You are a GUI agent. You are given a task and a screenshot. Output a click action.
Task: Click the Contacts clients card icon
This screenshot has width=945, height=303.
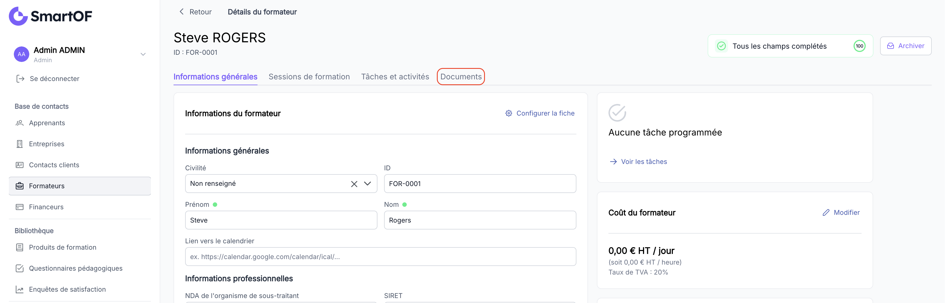(19, 165)
